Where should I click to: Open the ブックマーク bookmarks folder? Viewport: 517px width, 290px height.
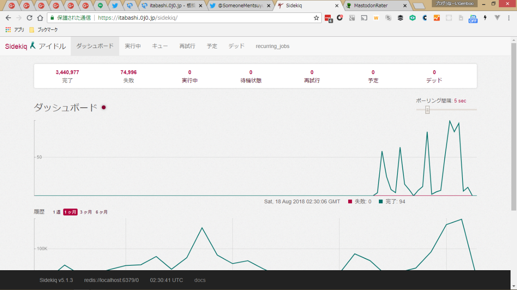point(44,30)
